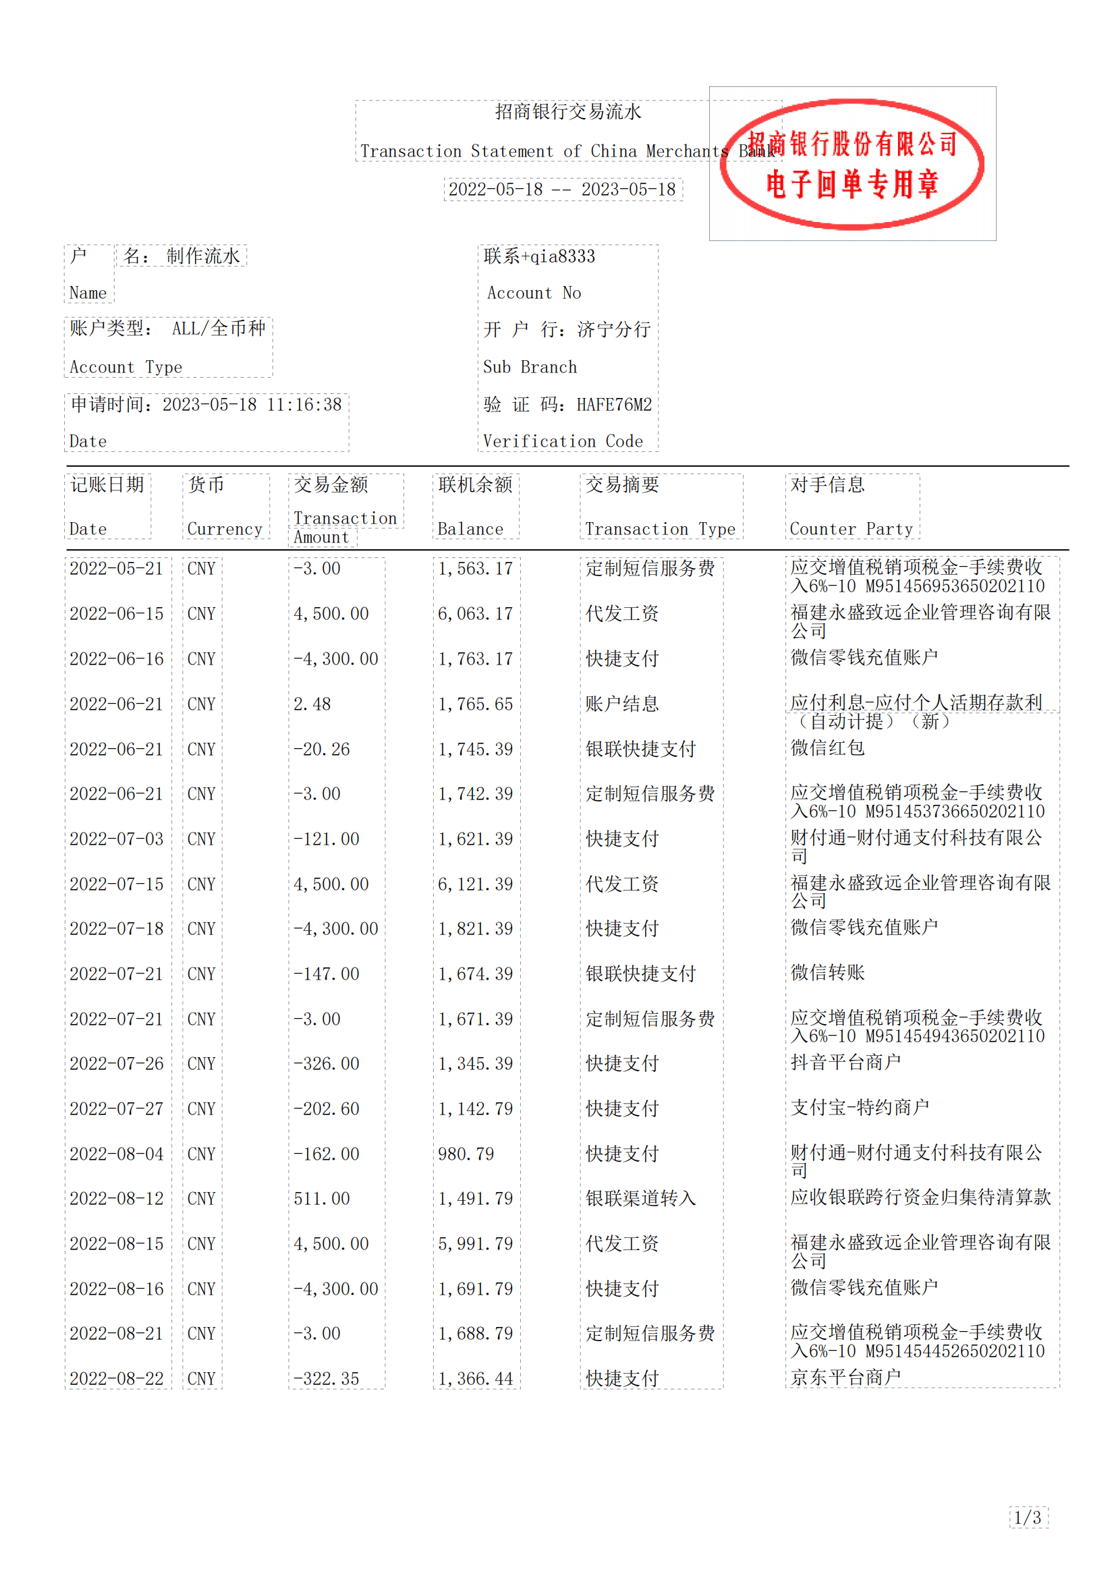Click the amount '-121.00'
This screenshot has width=1116, height=1578.
327,839
